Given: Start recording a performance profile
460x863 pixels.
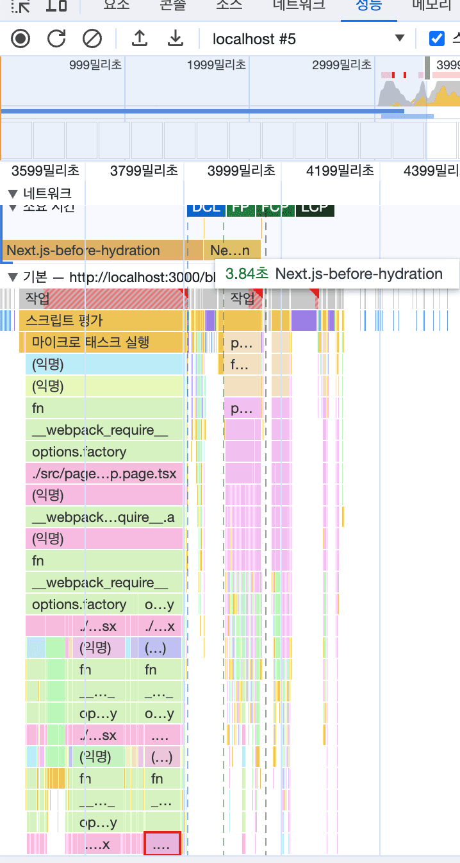Looking at the screenshot, I should (x=21, y=38).
